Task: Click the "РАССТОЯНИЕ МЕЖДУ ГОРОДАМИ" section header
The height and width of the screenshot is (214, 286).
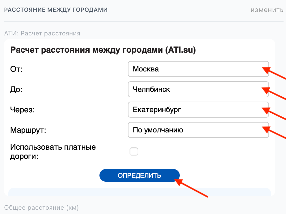Action: coord(56,10)
